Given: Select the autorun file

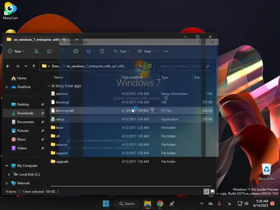Looking at the screenshot, I should point(132,94).
